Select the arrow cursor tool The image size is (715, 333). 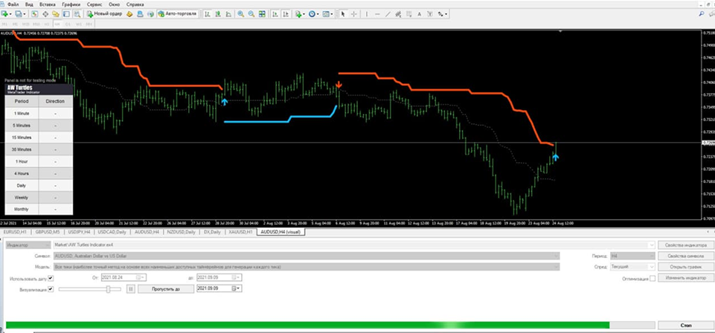point(343,14)
